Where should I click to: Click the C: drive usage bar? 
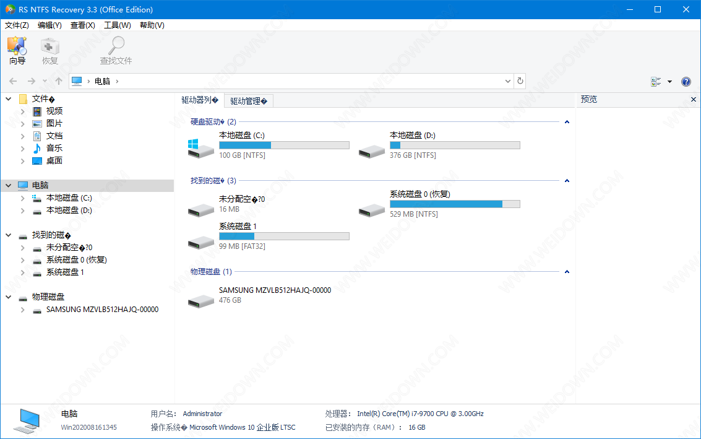pos(284,145)
